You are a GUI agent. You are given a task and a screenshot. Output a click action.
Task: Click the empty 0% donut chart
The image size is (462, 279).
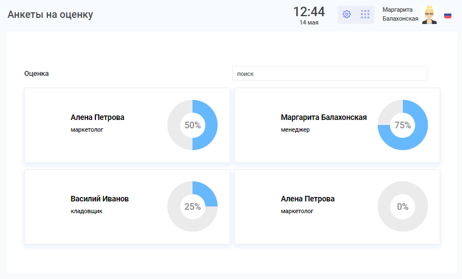[x=403, y=206]
